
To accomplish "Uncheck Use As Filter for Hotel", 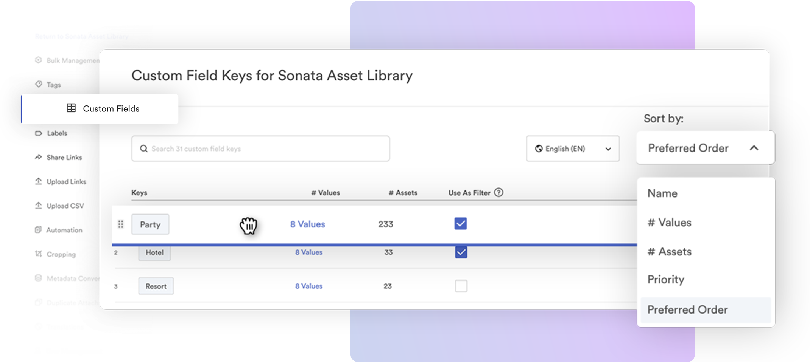I will (x=461, y=252).
